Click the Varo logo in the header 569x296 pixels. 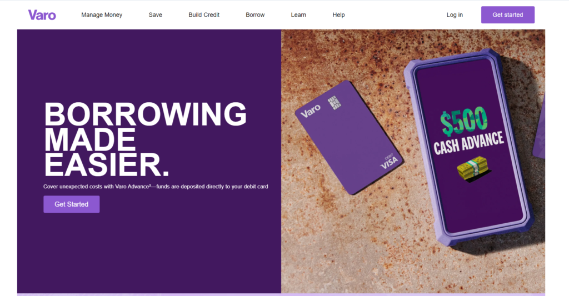(x=42, y=15)
